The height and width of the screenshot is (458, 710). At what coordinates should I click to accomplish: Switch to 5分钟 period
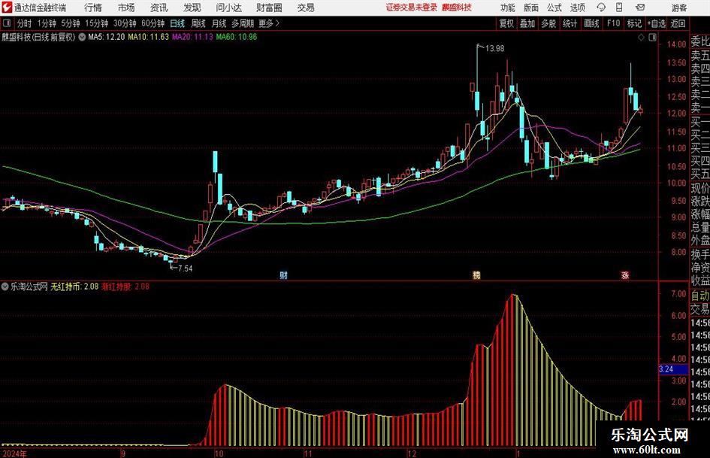(70, 23)
